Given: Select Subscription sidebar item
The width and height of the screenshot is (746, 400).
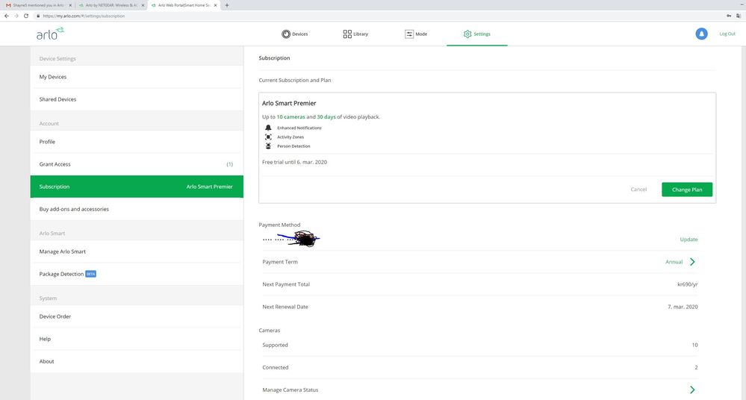Looking at the screenshot, I should tap(137, 187).
